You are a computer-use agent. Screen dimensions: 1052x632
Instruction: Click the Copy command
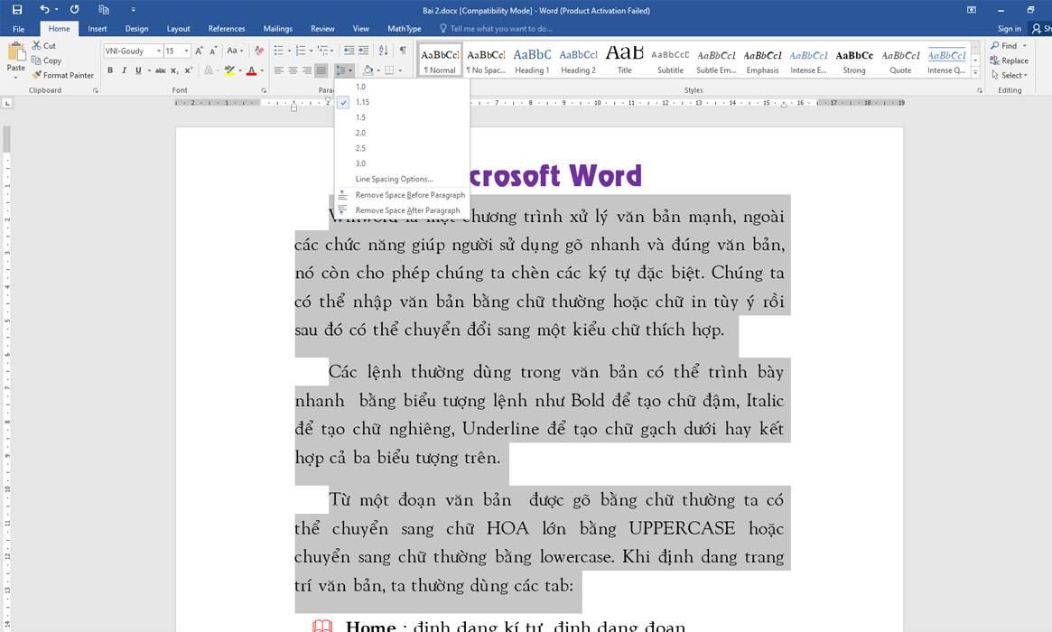[46, 60]
